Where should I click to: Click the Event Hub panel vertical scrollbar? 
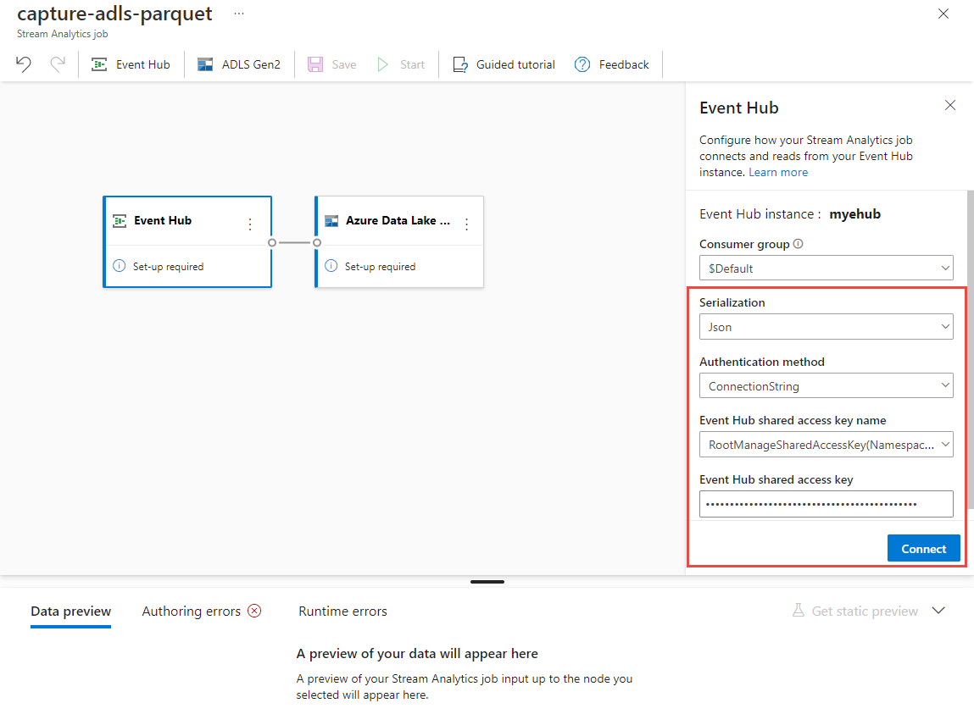tap(971, 348)
